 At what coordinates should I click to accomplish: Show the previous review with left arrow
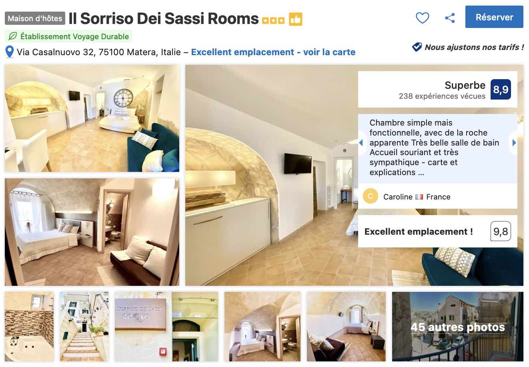(x=361, y=143)
